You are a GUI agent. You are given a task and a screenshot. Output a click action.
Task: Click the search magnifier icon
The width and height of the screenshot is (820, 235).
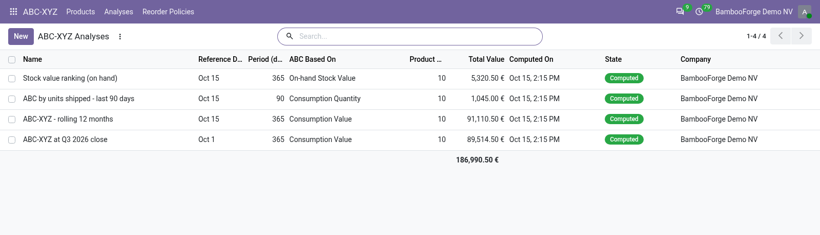[x=290, y=36]
